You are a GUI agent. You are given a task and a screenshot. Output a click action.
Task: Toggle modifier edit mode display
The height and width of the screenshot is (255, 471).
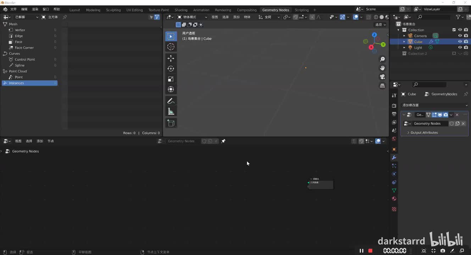tap(434, 115)
